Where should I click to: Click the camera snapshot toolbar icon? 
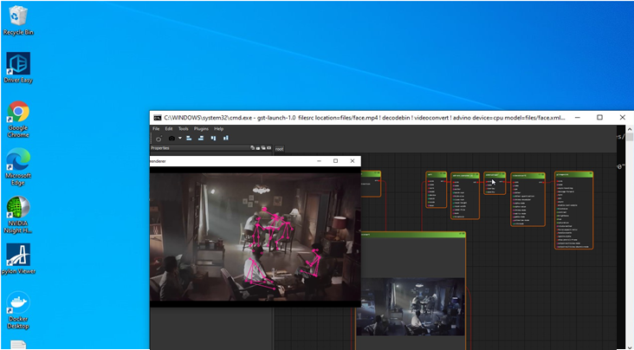tap(171, 139)
